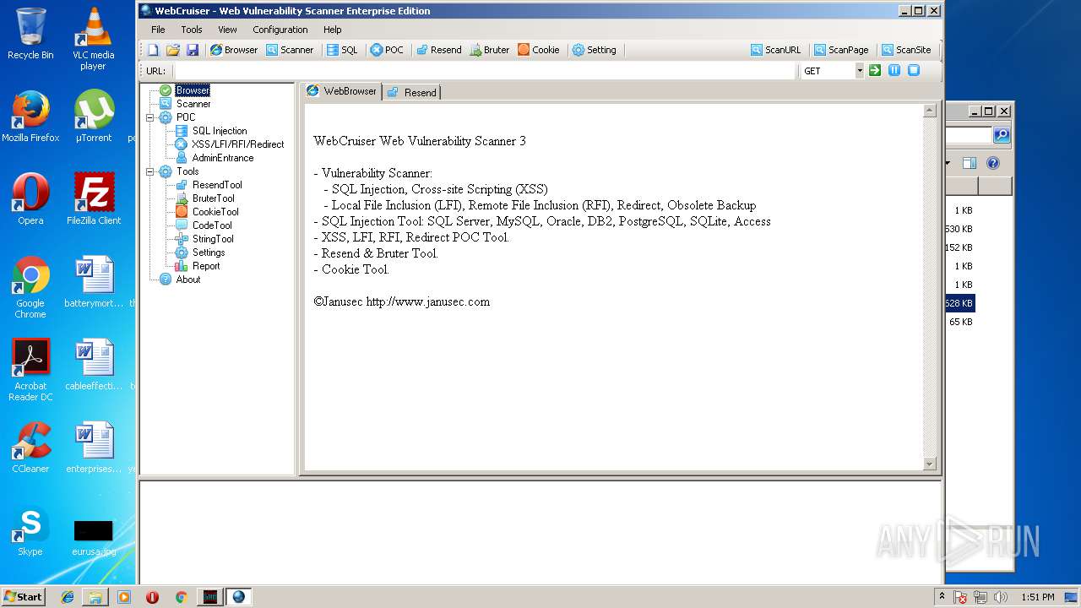Select Browser in the tree
The width and height of the screenshot is (1081, 608).
tap(193, 90)
